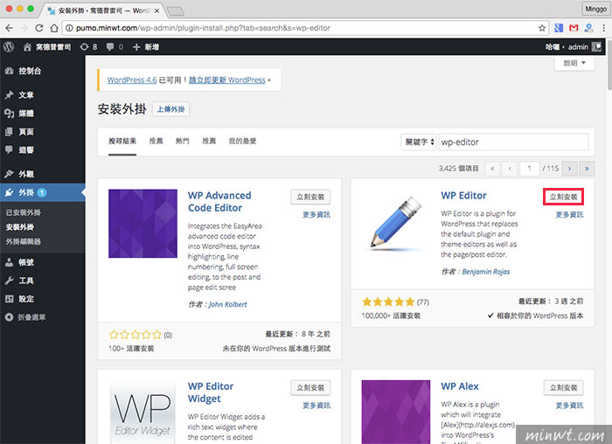Screen dimensions: 612x444
Task: Click WP Editor pencil thumbnail
Action: coord(396,224)
